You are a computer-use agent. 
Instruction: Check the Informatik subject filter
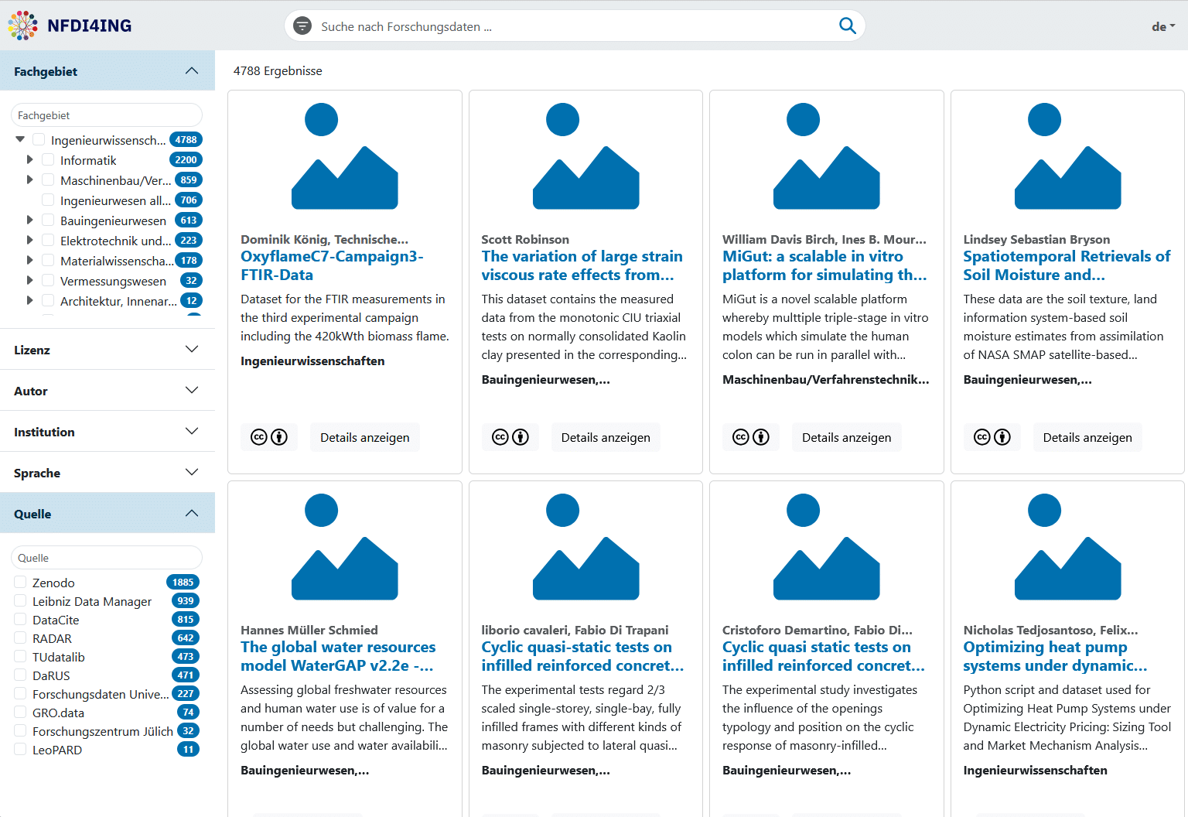[x=48, y=160]
